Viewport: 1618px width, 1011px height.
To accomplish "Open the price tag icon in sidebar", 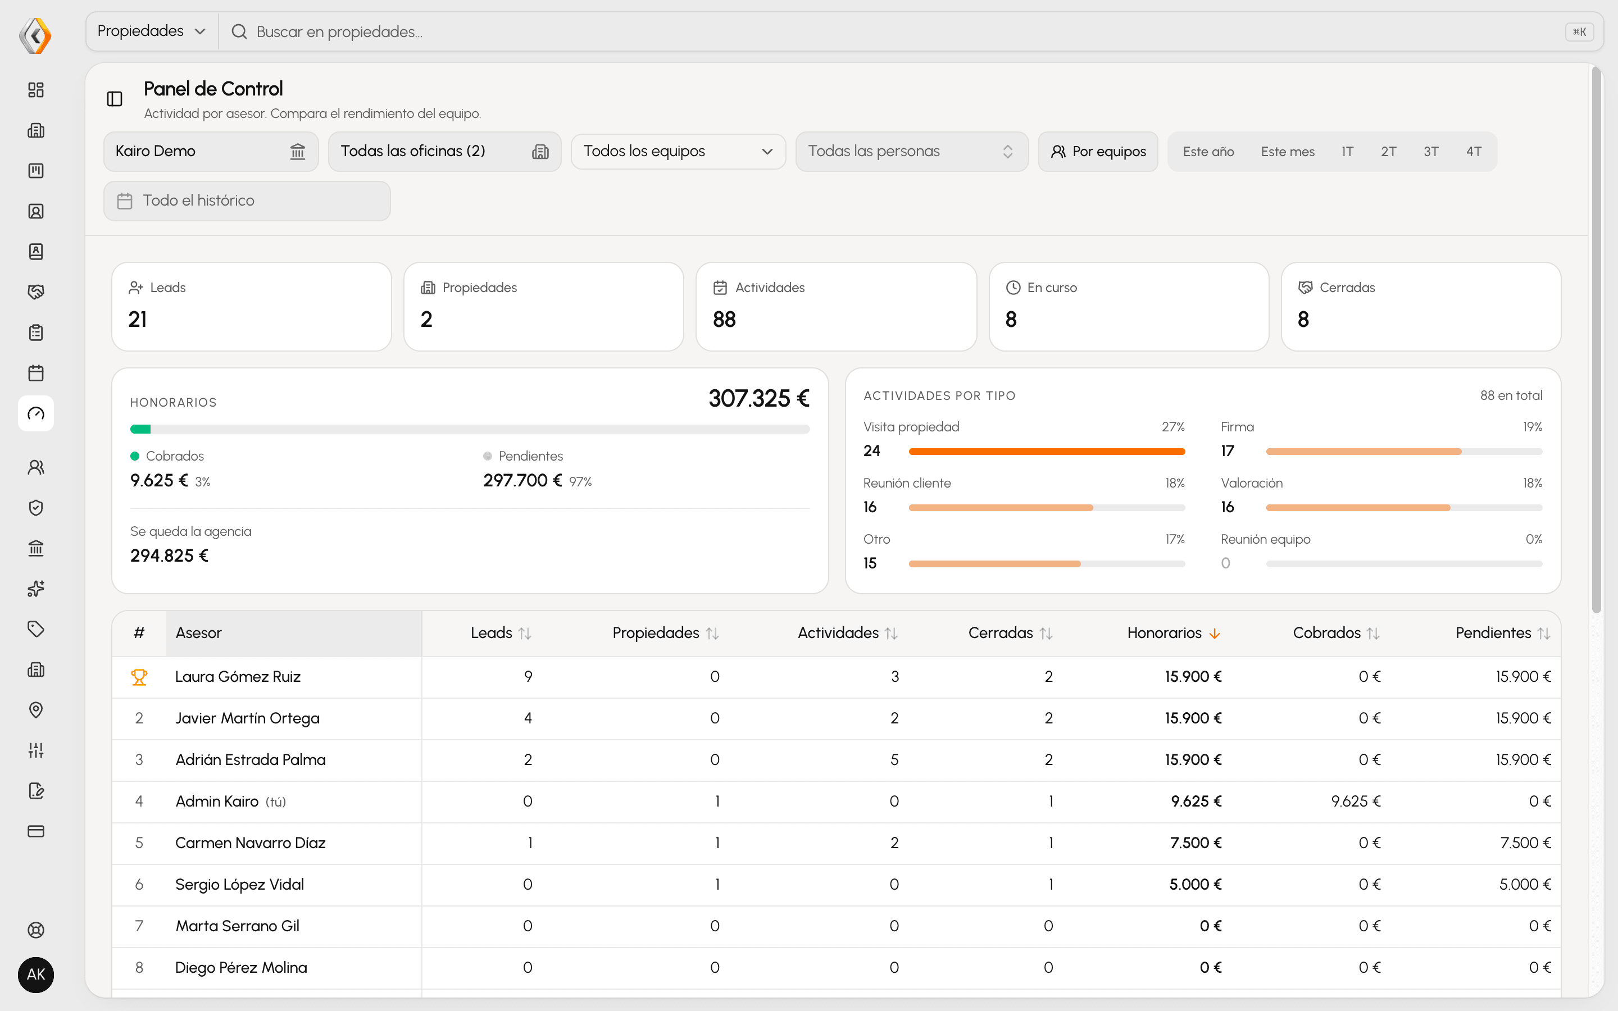I will point(36,629).
